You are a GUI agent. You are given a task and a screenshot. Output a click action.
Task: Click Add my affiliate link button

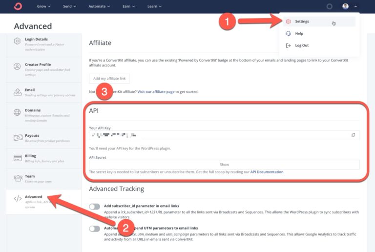click(x=109, y=79)
